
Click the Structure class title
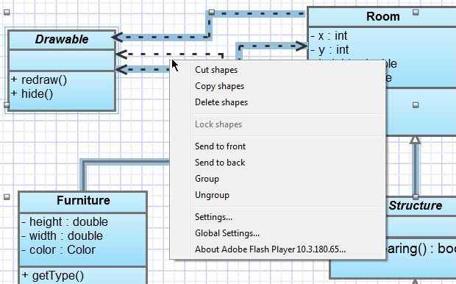[x=416, y=205]
